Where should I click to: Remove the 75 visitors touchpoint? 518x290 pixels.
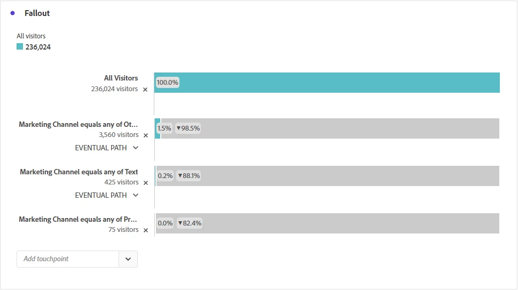146,230
